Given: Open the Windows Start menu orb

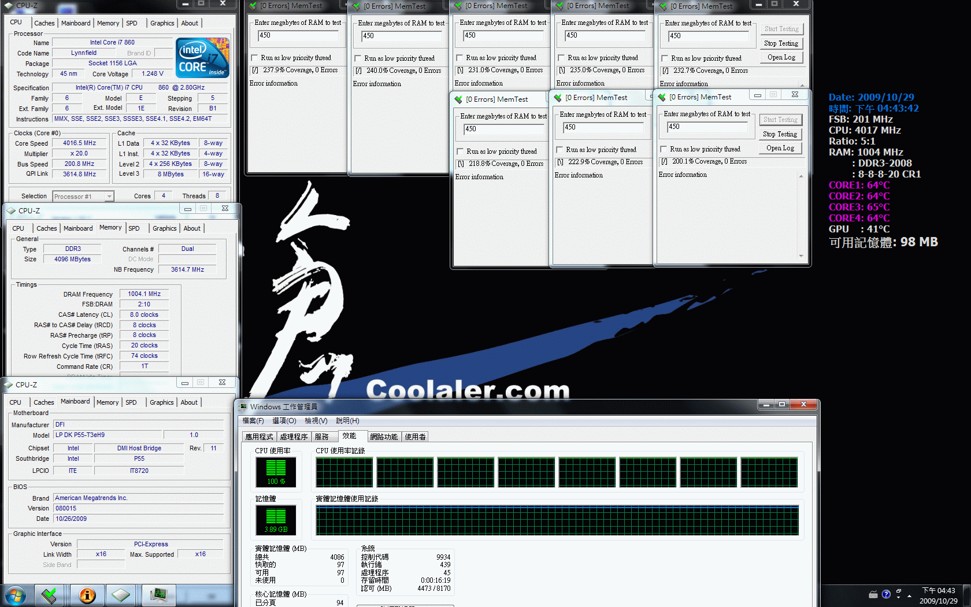Looking at the screenshot, I should pyautogui.click(x=16, y=595).
